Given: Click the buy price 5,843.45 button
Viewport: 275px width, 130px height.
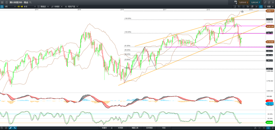Looking at the screenshot, I should tap(256, 2).
